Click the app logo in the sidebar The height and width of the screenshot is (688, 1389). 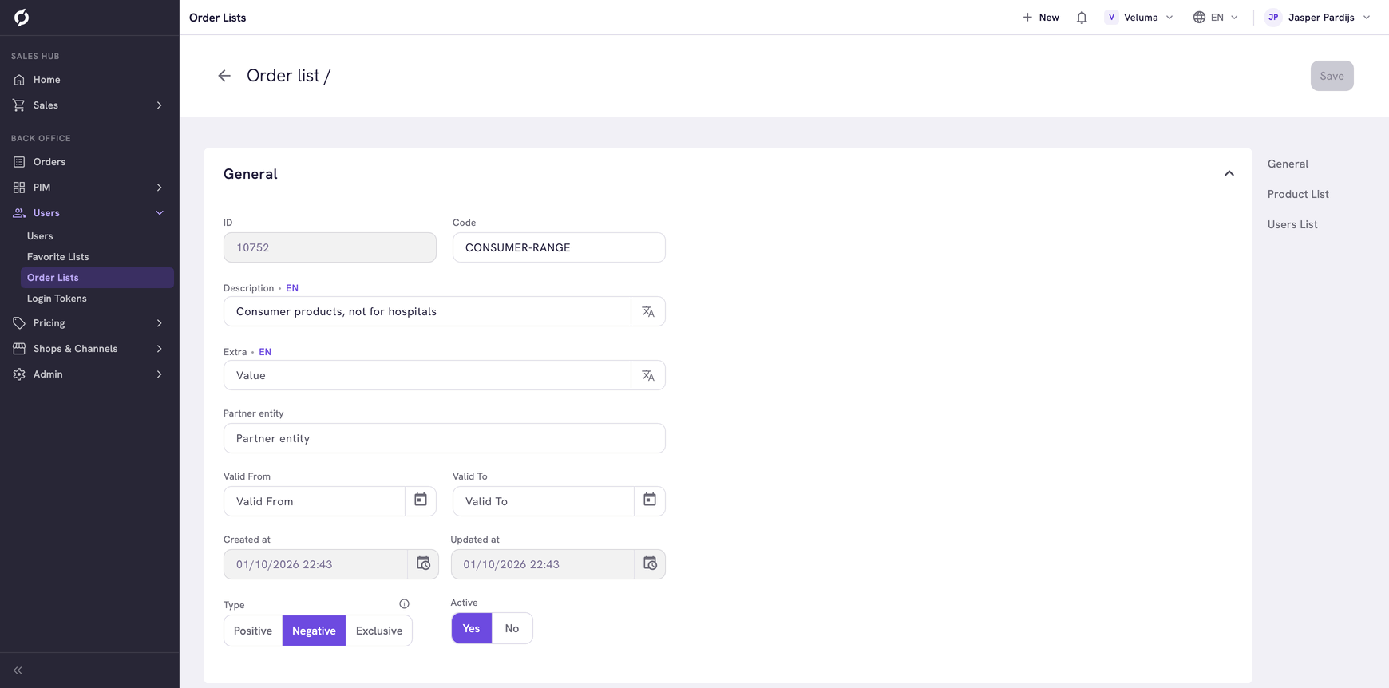point(22,18)
